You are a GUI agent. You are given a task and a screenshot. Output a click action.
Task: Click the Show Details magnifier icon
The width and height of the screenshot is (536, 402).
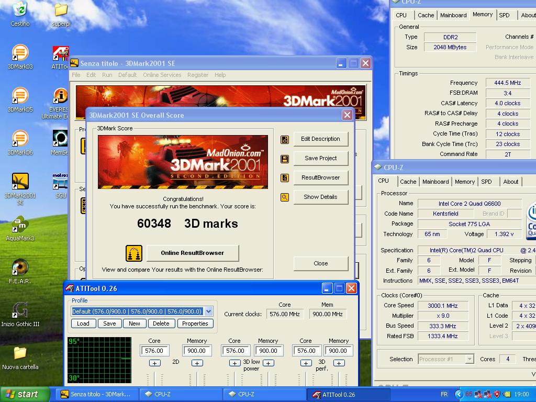point(284,197)
